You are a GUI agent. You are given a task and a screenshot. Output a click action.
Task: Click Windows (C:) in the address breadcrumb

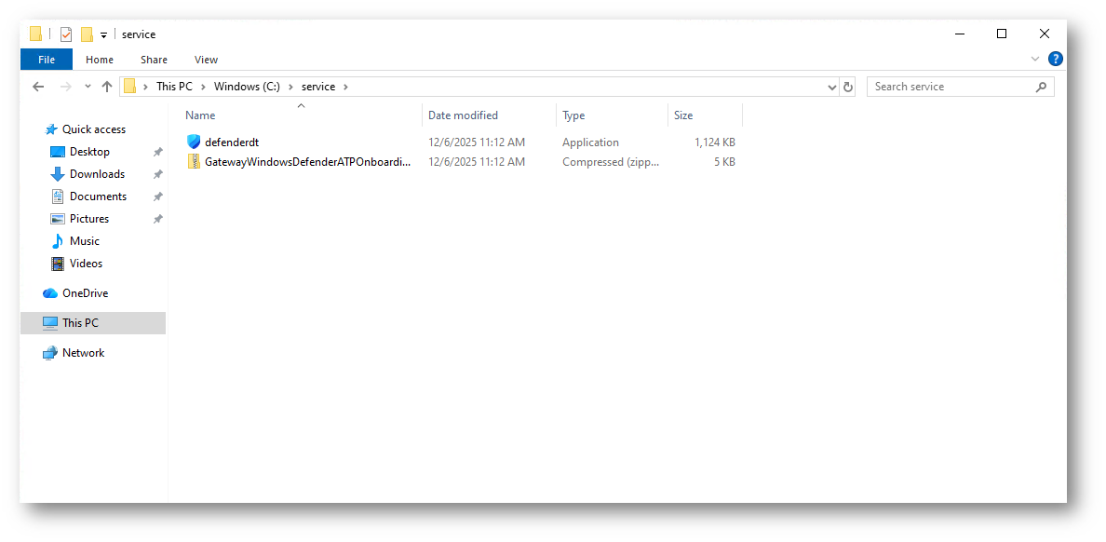pos(247,86)
